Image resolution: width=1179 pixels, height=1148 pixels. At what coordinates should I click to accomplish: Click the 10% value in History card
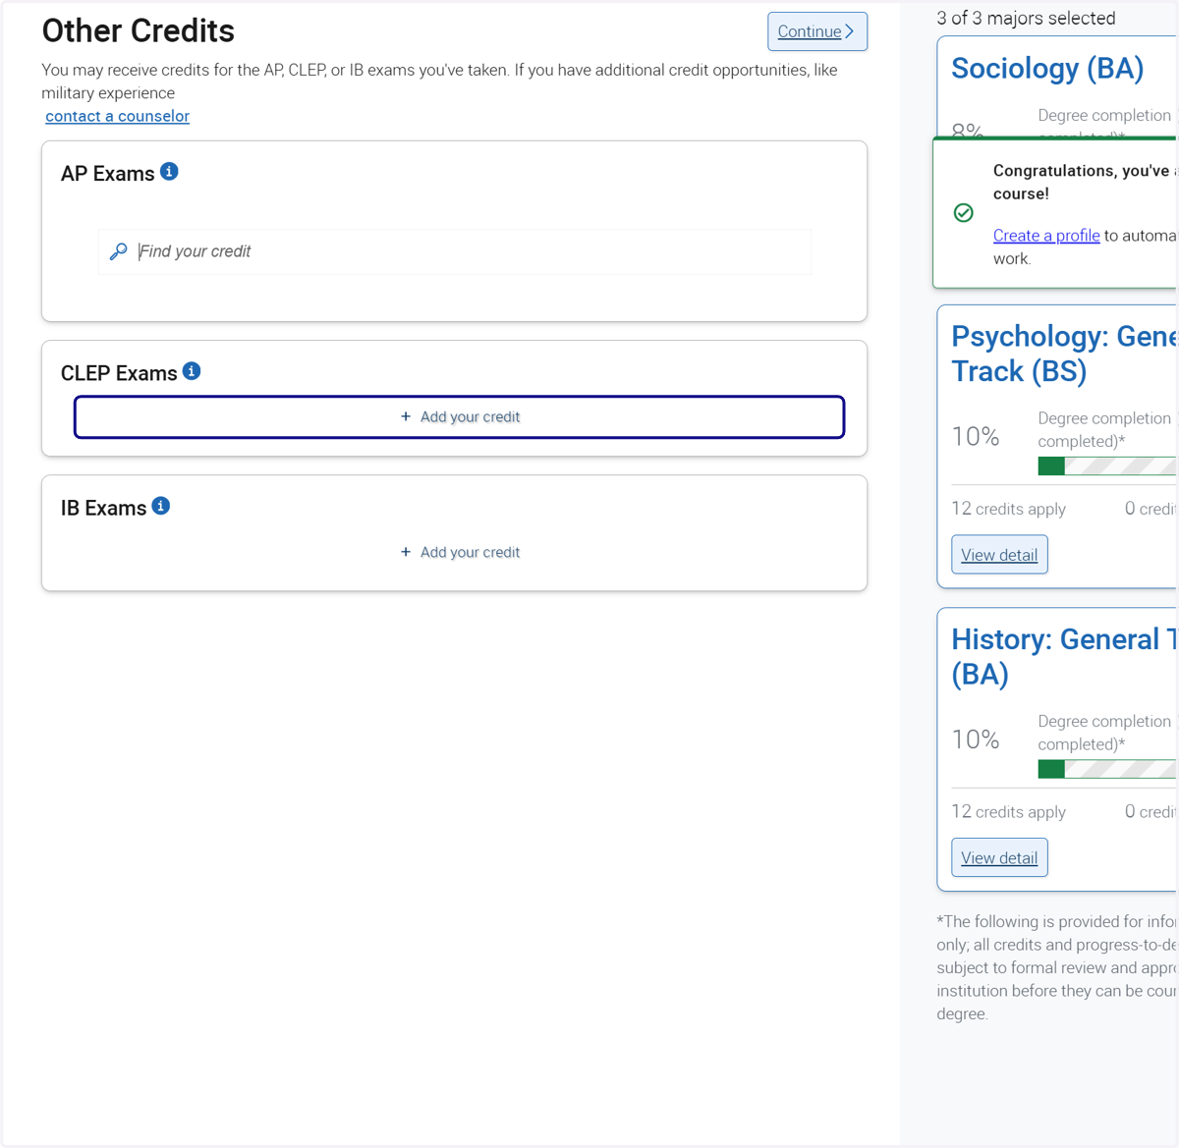tap(976, 739)
